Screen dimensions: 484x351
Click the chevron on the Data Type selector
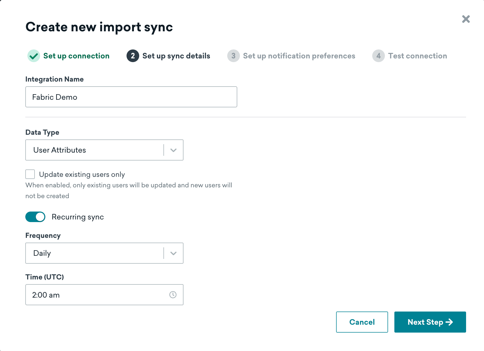(x=173, y=150)
